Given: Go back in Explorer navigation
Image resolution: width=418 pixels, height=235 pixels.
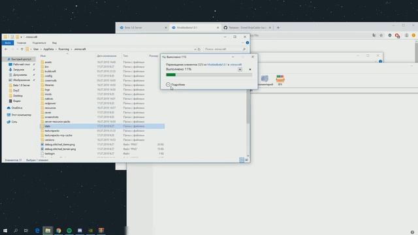Looking at the screenshot, I should pyautogui.click(x=6, y=50).
